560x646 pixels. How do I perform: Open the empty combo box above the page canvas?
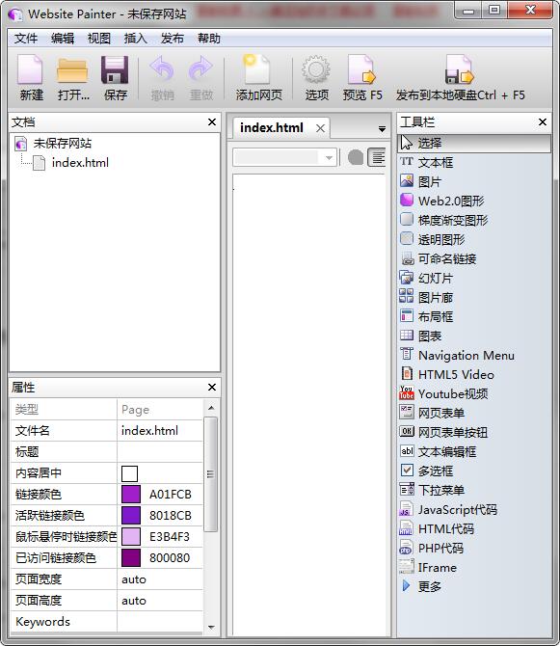284,157
